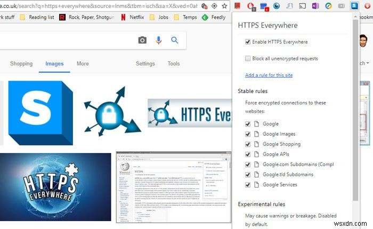The image size is (373, 229).
Task: Open Rock, Paper, Shotgun bookmark
Action: tap(87, 17)
